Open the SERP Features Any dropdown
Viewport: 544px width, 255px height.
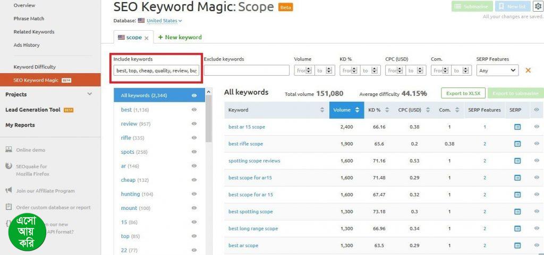[x=497, y=70]
